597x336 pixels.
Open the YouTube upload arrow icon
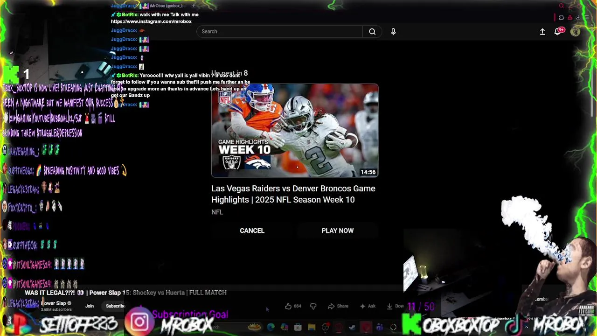pyautogui.click(x=542, y=31)
